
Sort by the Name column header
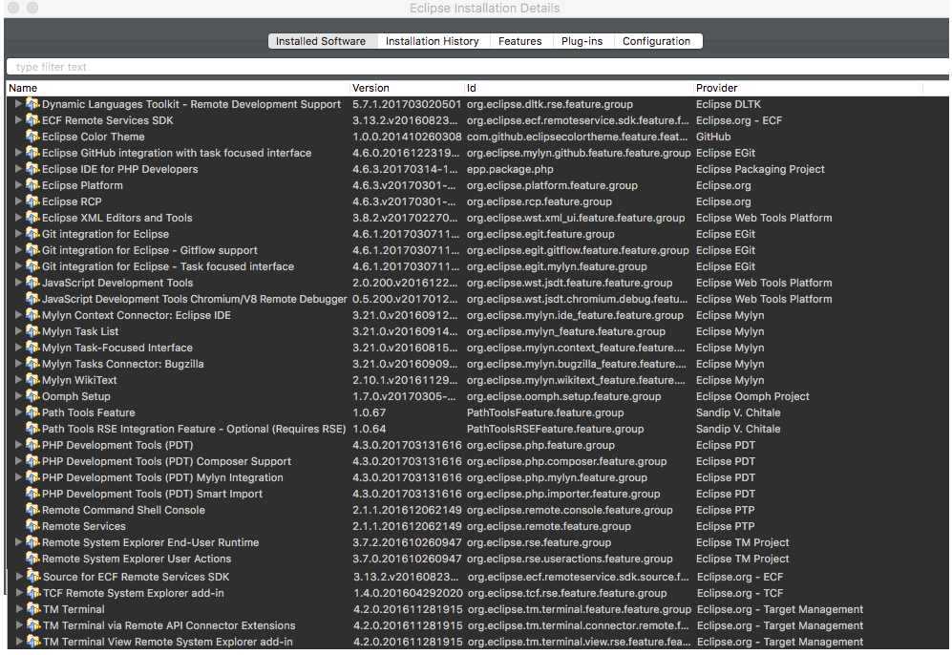pyautogui.click(x=178, y=88)
